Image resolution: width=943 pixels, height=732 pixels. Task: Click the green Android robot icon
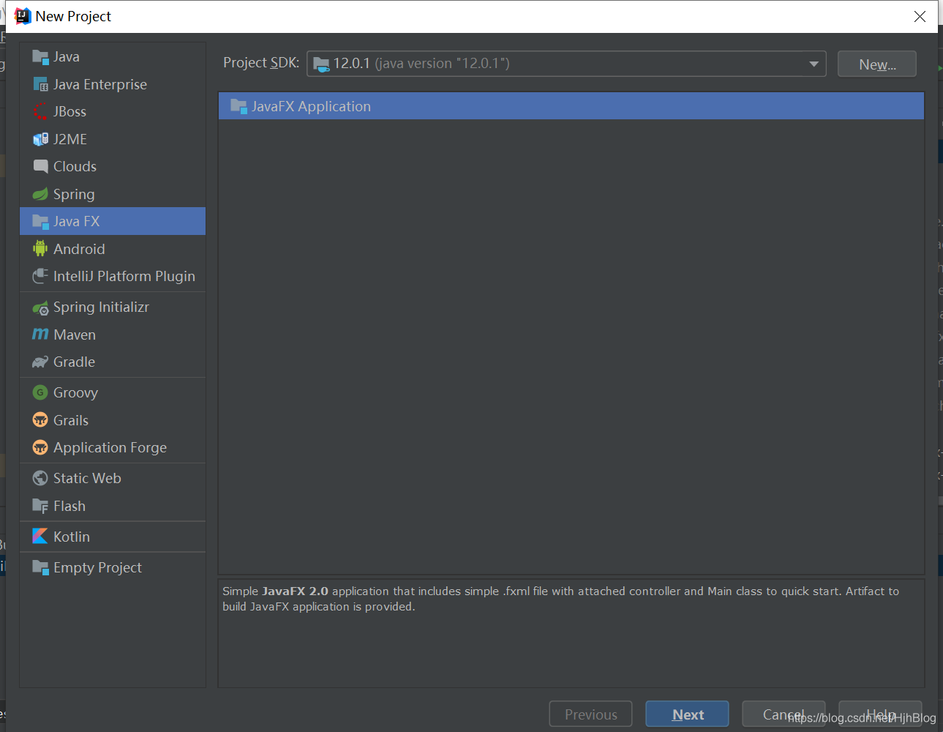(40, 249)
